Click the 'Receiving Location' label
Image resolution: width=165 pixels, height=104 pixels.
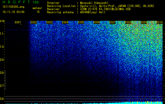[x=61, y=6]
